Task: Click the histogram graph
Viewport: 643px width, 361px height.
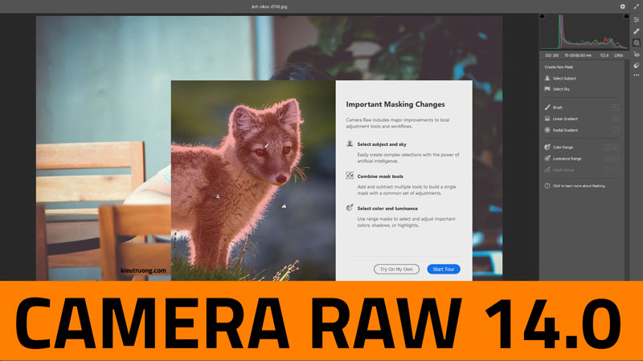Action: pos(585,32)
